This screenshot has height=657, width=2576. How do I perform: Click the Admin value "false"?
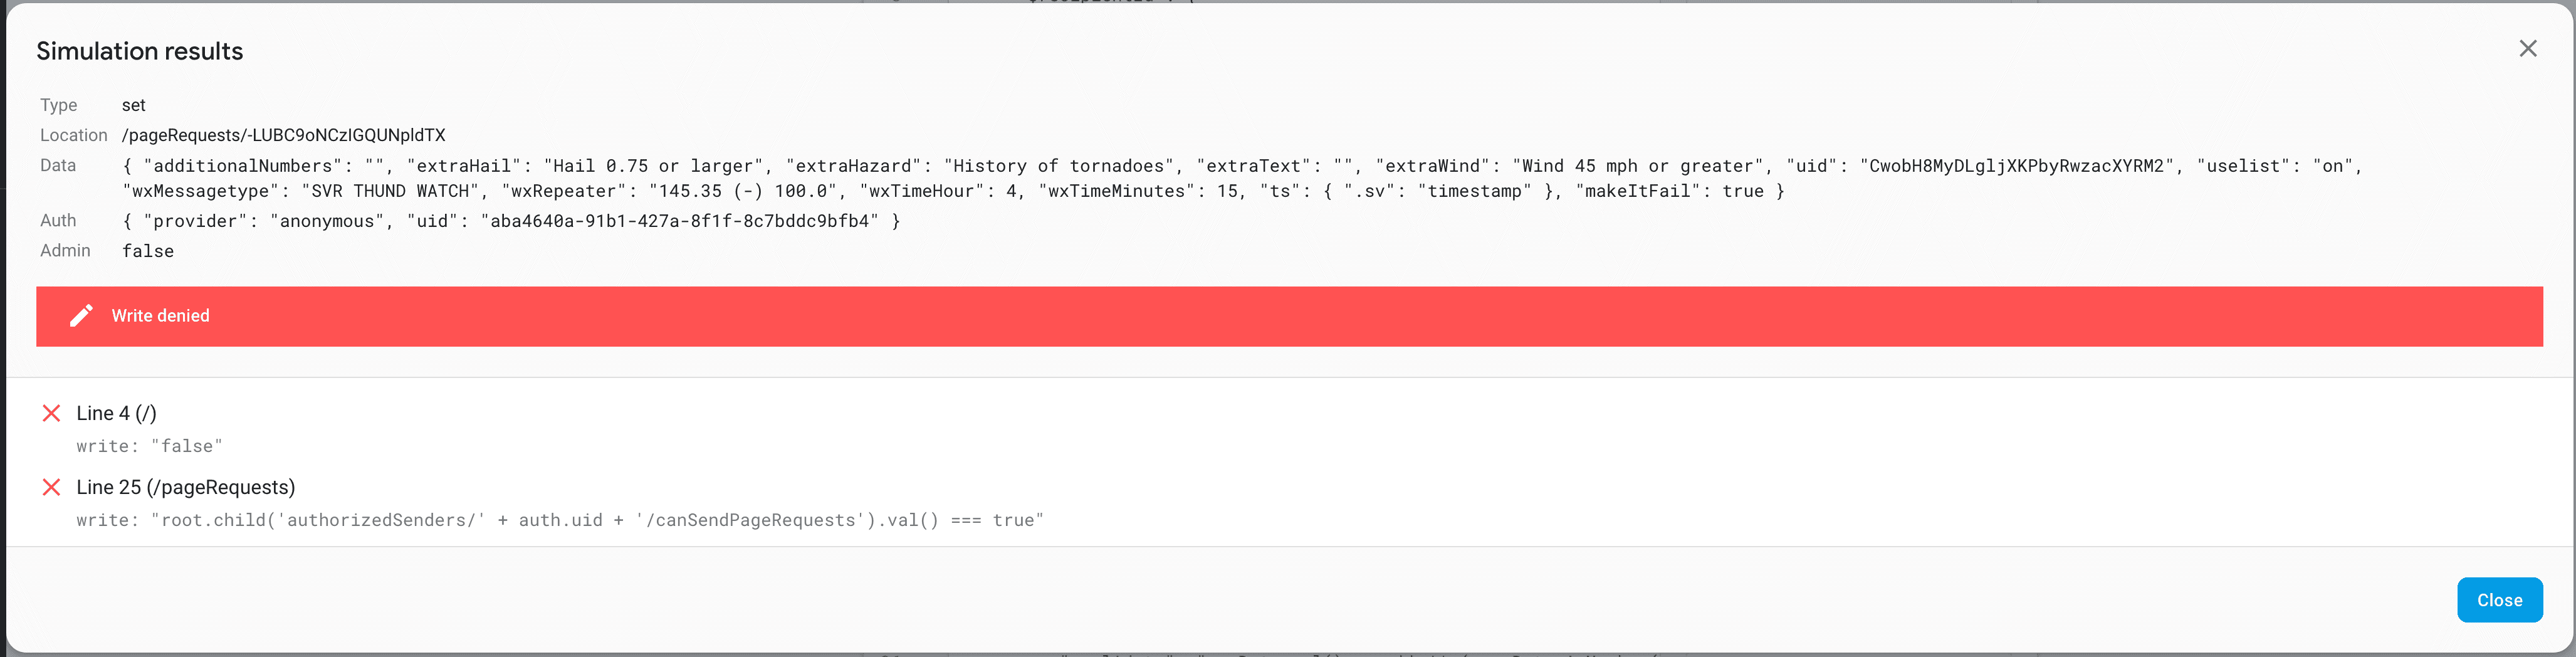tap(148, 251)
